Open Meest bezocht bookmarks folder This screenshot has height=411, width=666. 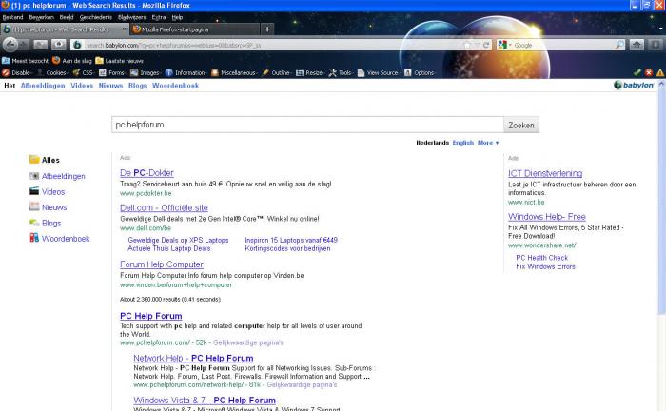click(25, 61)
